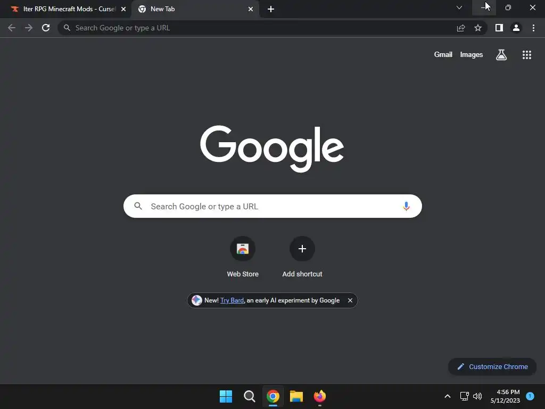Click the pencil icon on Customize Chrome
The height and width of the screenshot is (409, 545).
[461, 366]
